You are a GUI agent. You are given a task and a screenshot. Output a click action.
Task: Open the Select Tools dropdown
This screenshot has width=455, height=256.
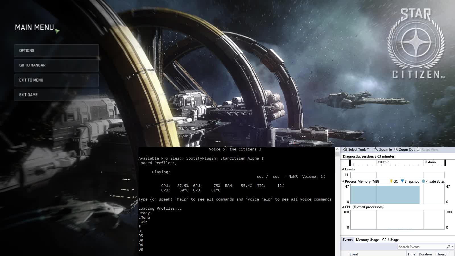tap(356, 150)
